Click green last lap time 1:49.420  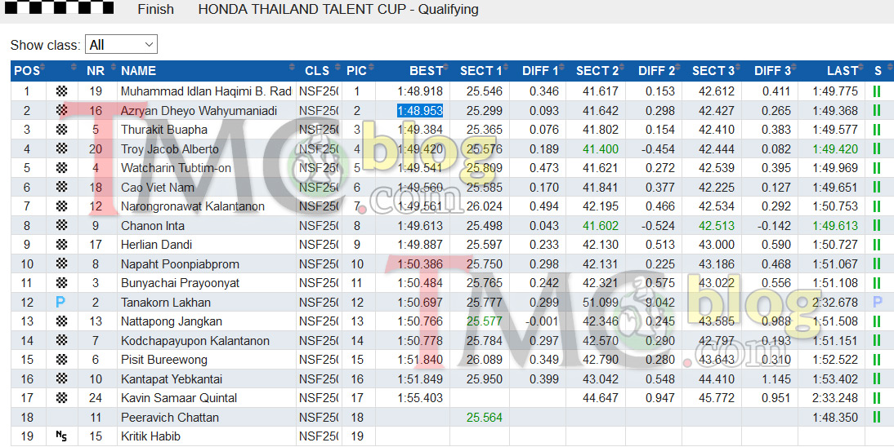coord(835,149)
